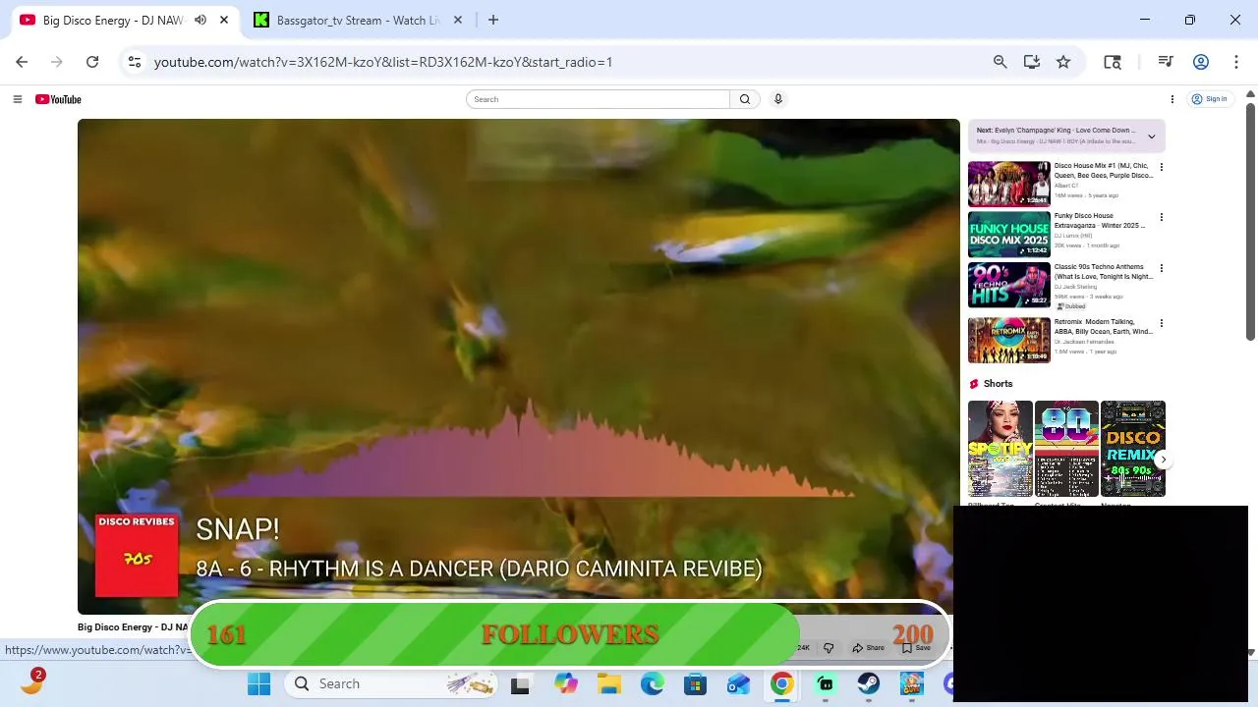Open the YouTube guide hamburger menu

coord(17,99)
